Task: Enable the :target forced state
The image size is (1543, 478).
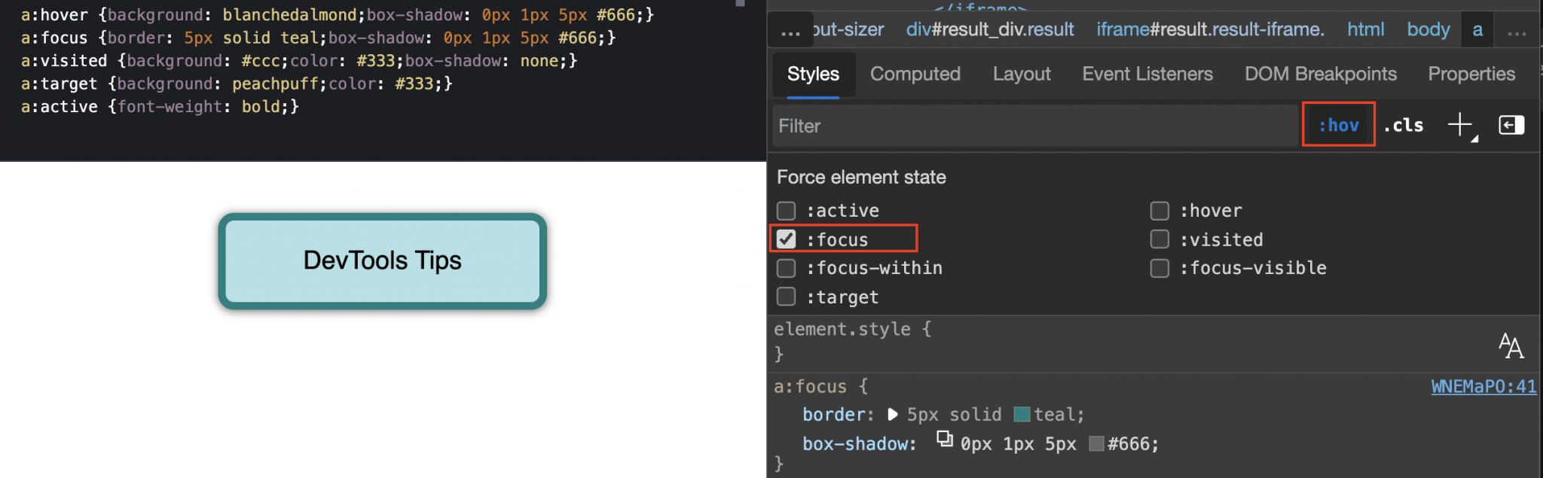Action: click(x=786, y=296)
